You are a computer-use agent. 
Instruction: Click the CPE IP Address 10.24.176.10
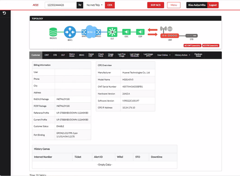[129, 108]
